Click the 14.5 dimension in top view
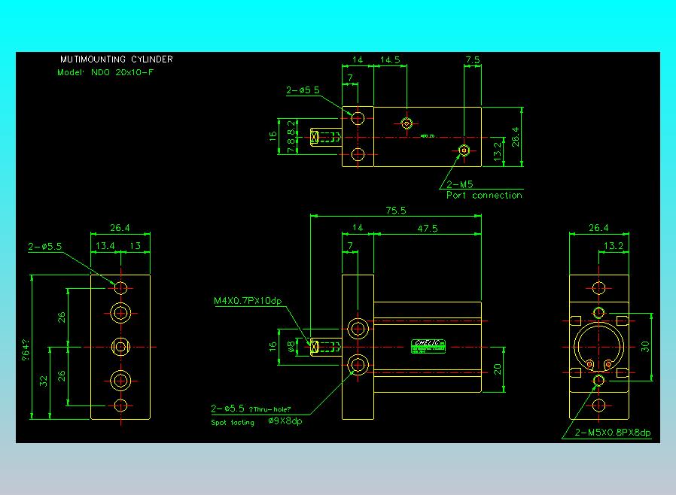 click(390, 59)
